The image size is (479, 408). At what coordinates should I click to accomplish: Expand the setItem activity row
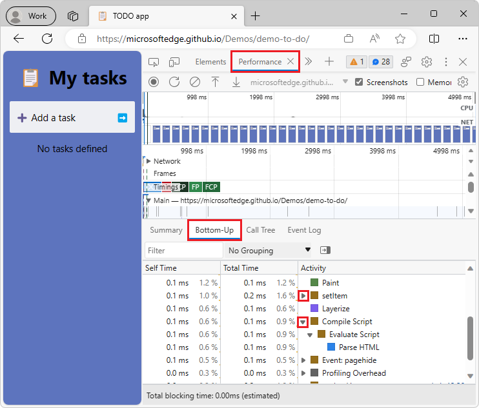[303, 296]
